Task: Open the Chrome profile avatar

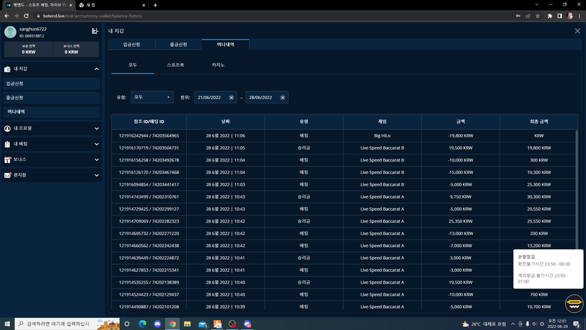Action: click(x=570, y=16)
